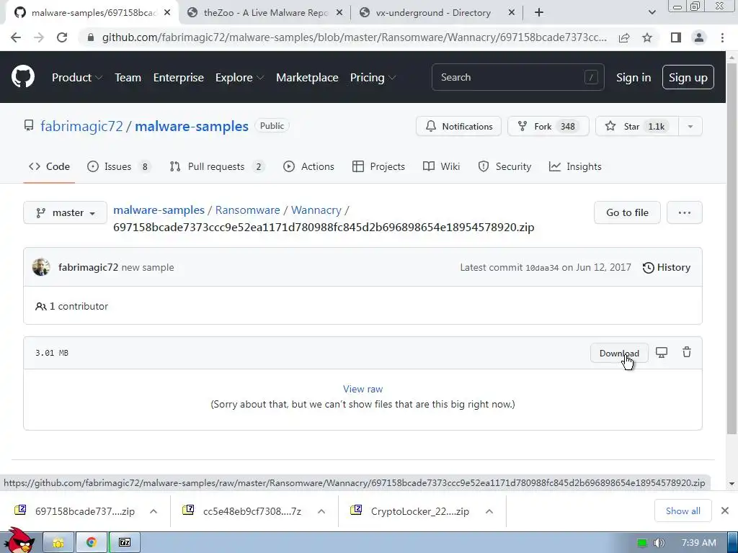
Task: Open the master branch selector
Action: 65,212
